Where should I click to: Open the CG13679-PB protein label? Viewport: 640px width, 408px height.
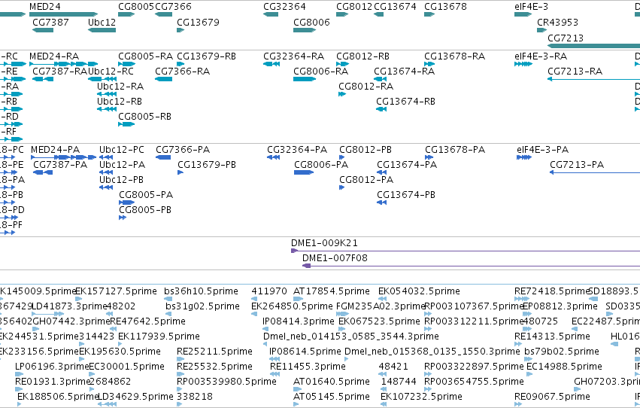(207, 165)
